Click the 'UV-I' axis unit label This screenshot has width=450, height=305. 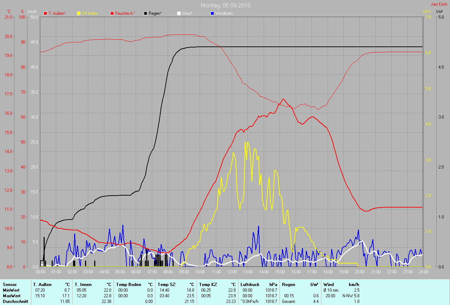pos(427,12)
